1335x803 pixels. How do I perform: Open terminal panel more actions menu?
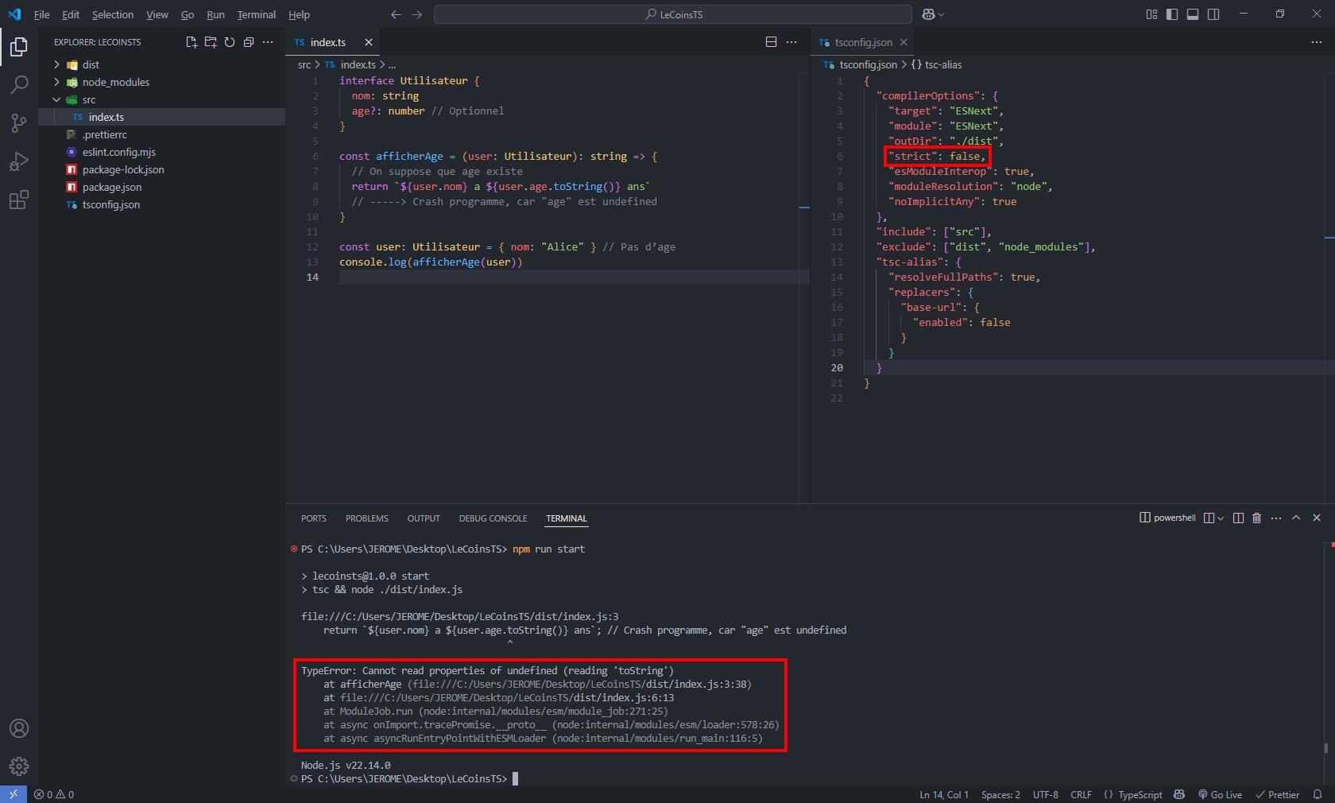(x=1276, y=518)
